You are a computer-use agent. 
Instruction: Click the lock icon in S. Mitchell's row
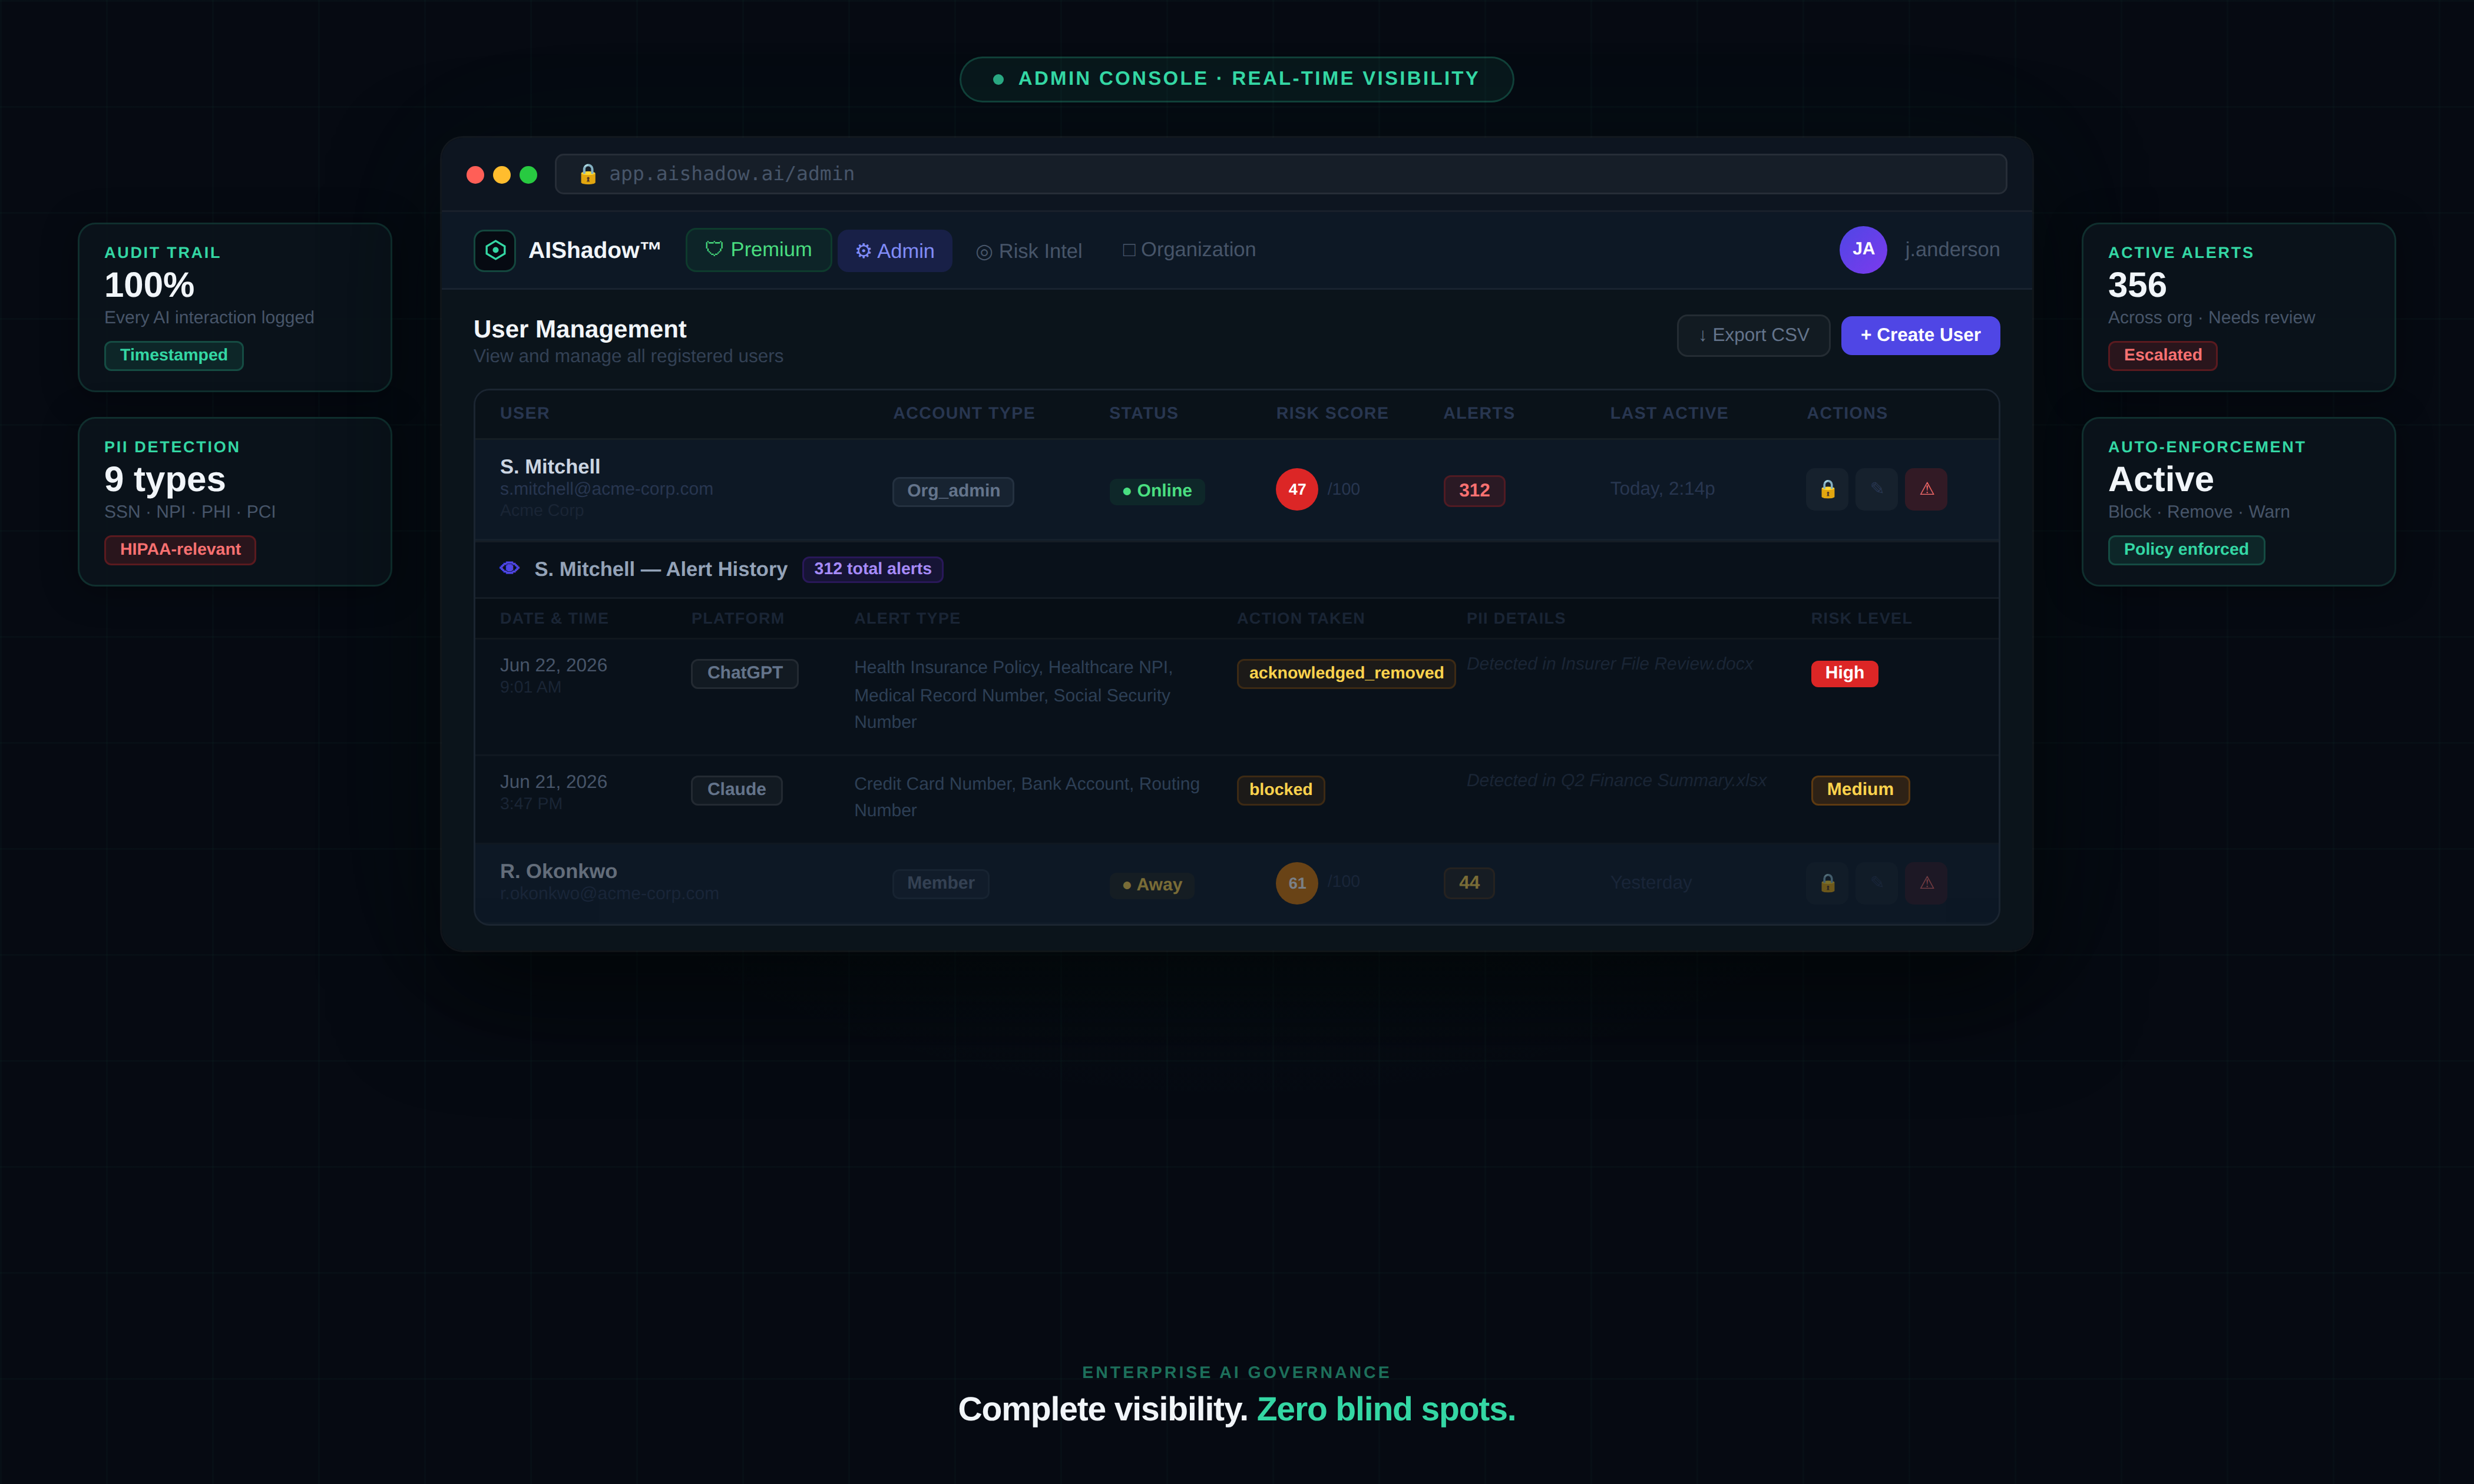pyautogui.click(x=1827, y=489)
